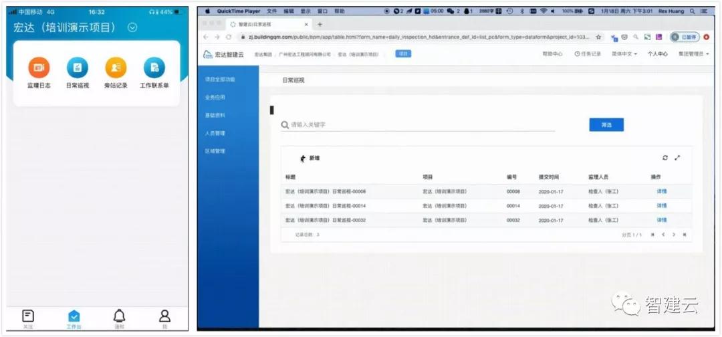Expand the project switcher chevron beside 宏达
722x337 pixels.
point(132,27)
